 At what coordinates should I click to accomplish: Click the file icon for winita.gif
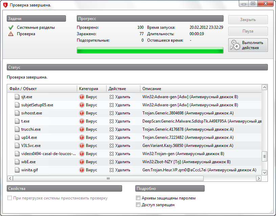pyautogui.click(x=17, y=170)
